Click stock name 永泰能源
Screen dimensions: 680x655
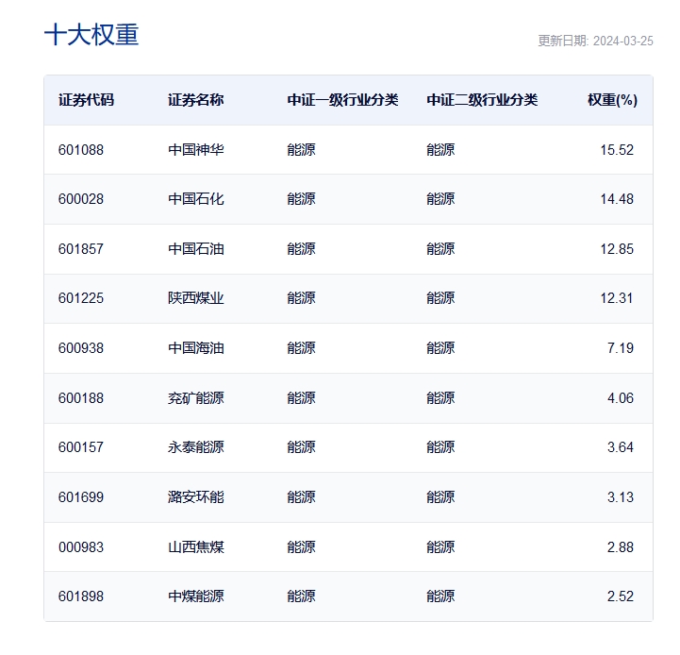pos(196,446)
